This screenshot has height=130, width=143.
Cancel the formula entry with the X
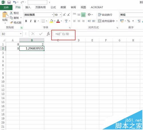(33, 34)
